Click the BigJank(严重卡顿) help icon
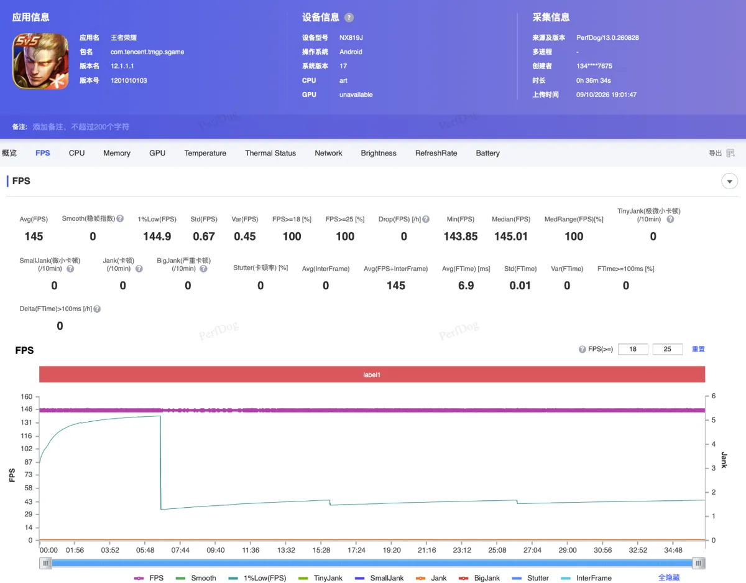The width and height of the screenshot is (746, 583). click(x=203, y=269)
